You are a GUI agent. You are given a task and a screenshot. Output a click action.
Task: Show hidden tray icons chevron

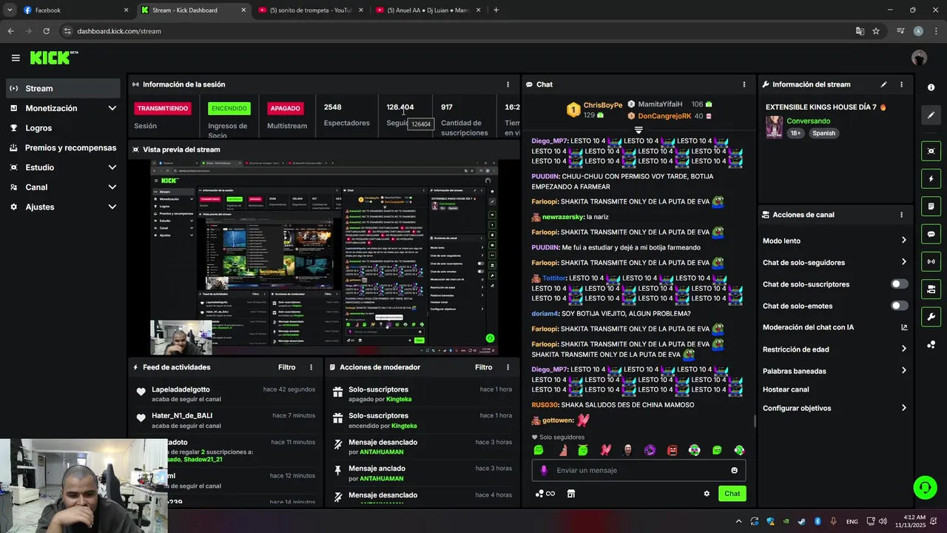tap(737, 521)
